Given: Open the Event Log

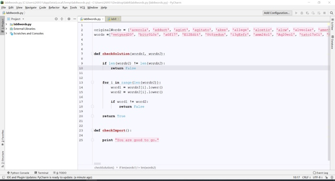Looking at the screenshot, I should 320,173.
